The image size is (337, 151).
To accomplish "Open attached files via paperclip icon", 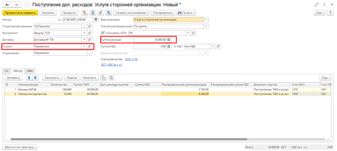I will pyautogui.click(x=100, y=13).
